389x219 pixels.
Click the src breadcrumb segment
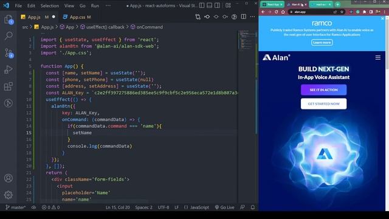(x=25, y=27)
